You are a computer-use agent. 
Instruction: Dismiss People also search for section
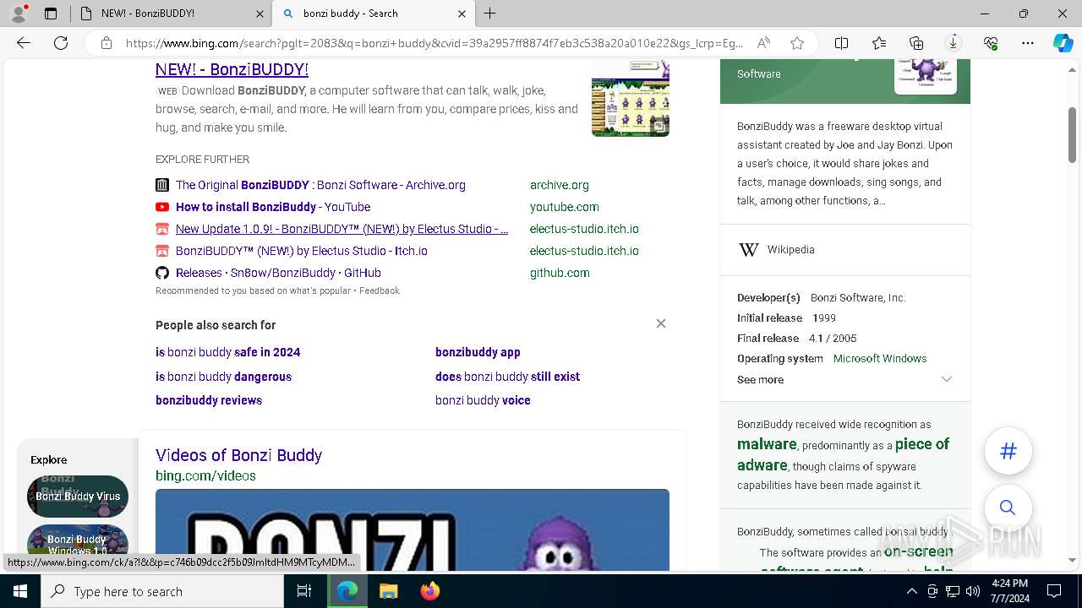(x=661, y=323)
